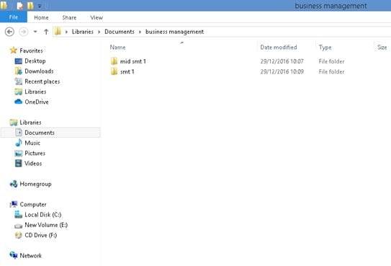Click the Local Disk (C:) drive icon
The height and width of the screenshot is (266, 391).
point(19,214)
